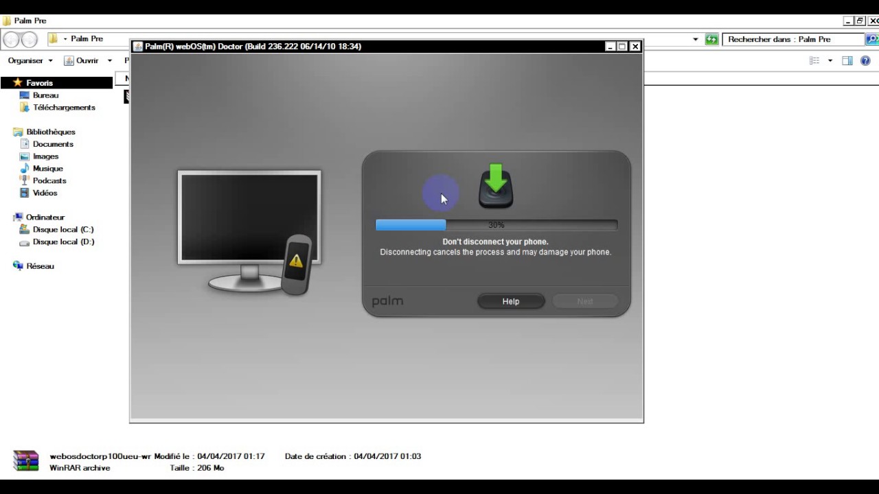
Task: Expand the Ouvrir dropdown arrow
Action: [109, 60]
